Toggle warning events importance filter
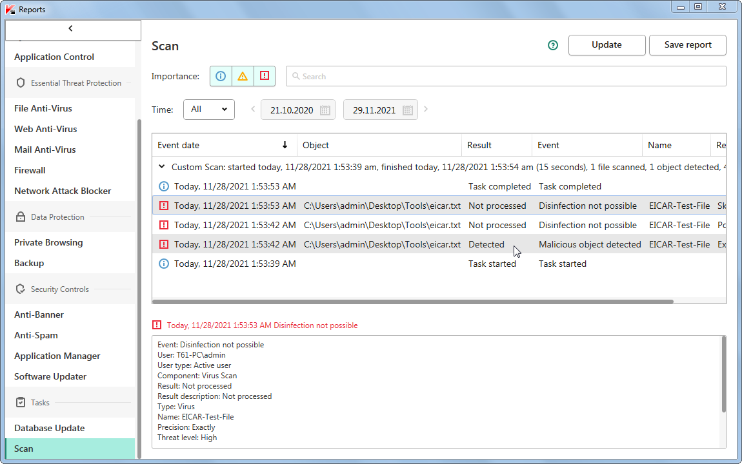 coord(243,76)
